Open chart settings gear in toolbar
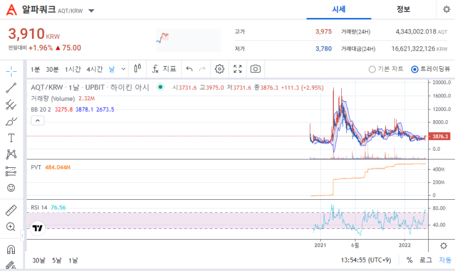Image resolution: width=455 pixels, height=271 pixels. [220, 69]
